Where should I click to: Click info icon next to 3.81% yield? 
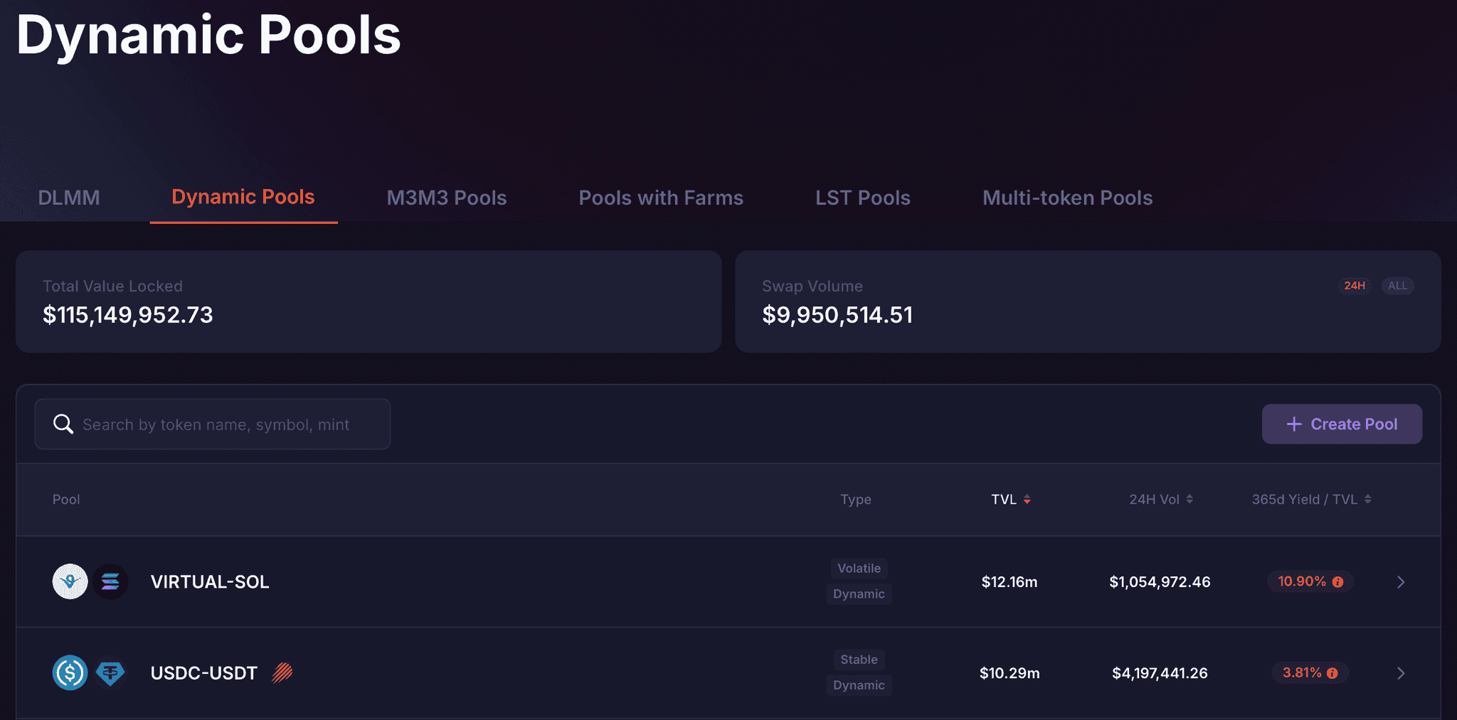1333,673
